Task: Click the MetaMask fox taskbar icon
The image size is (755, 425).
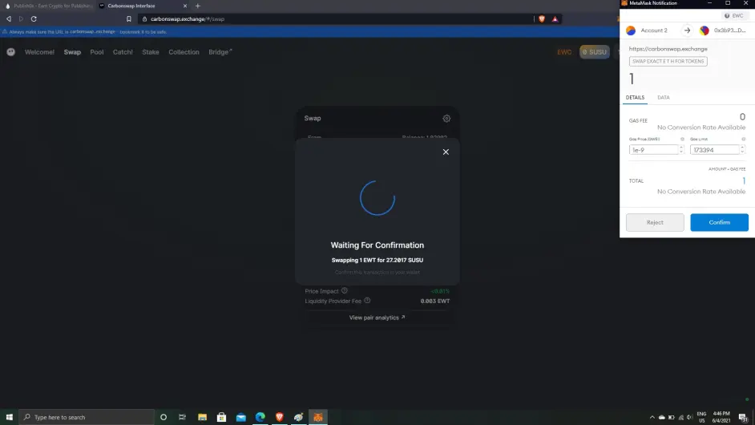Action: click(318, 417)
